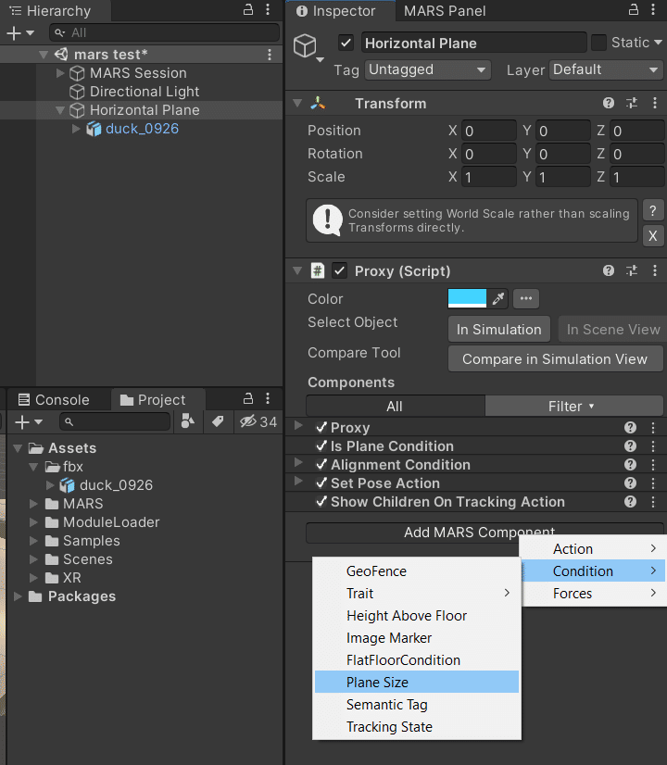Open options menu for Proxy component row
This screenshot has height=765, width=667.
(653, 428)
